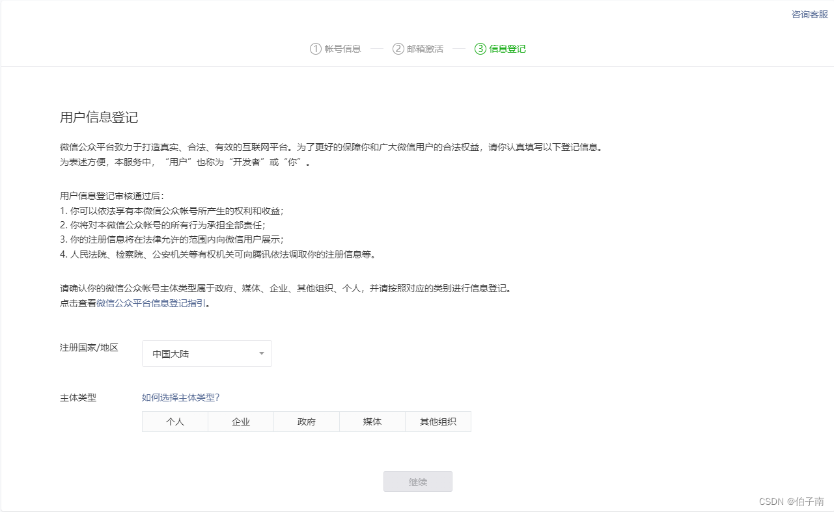
Task: Click the 邮箱激活 step label text
Action: click(x=424, y=48)
